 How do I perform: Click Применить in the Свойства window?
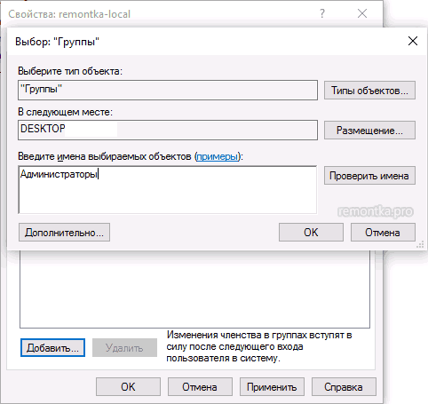click(x=272, y=387)
